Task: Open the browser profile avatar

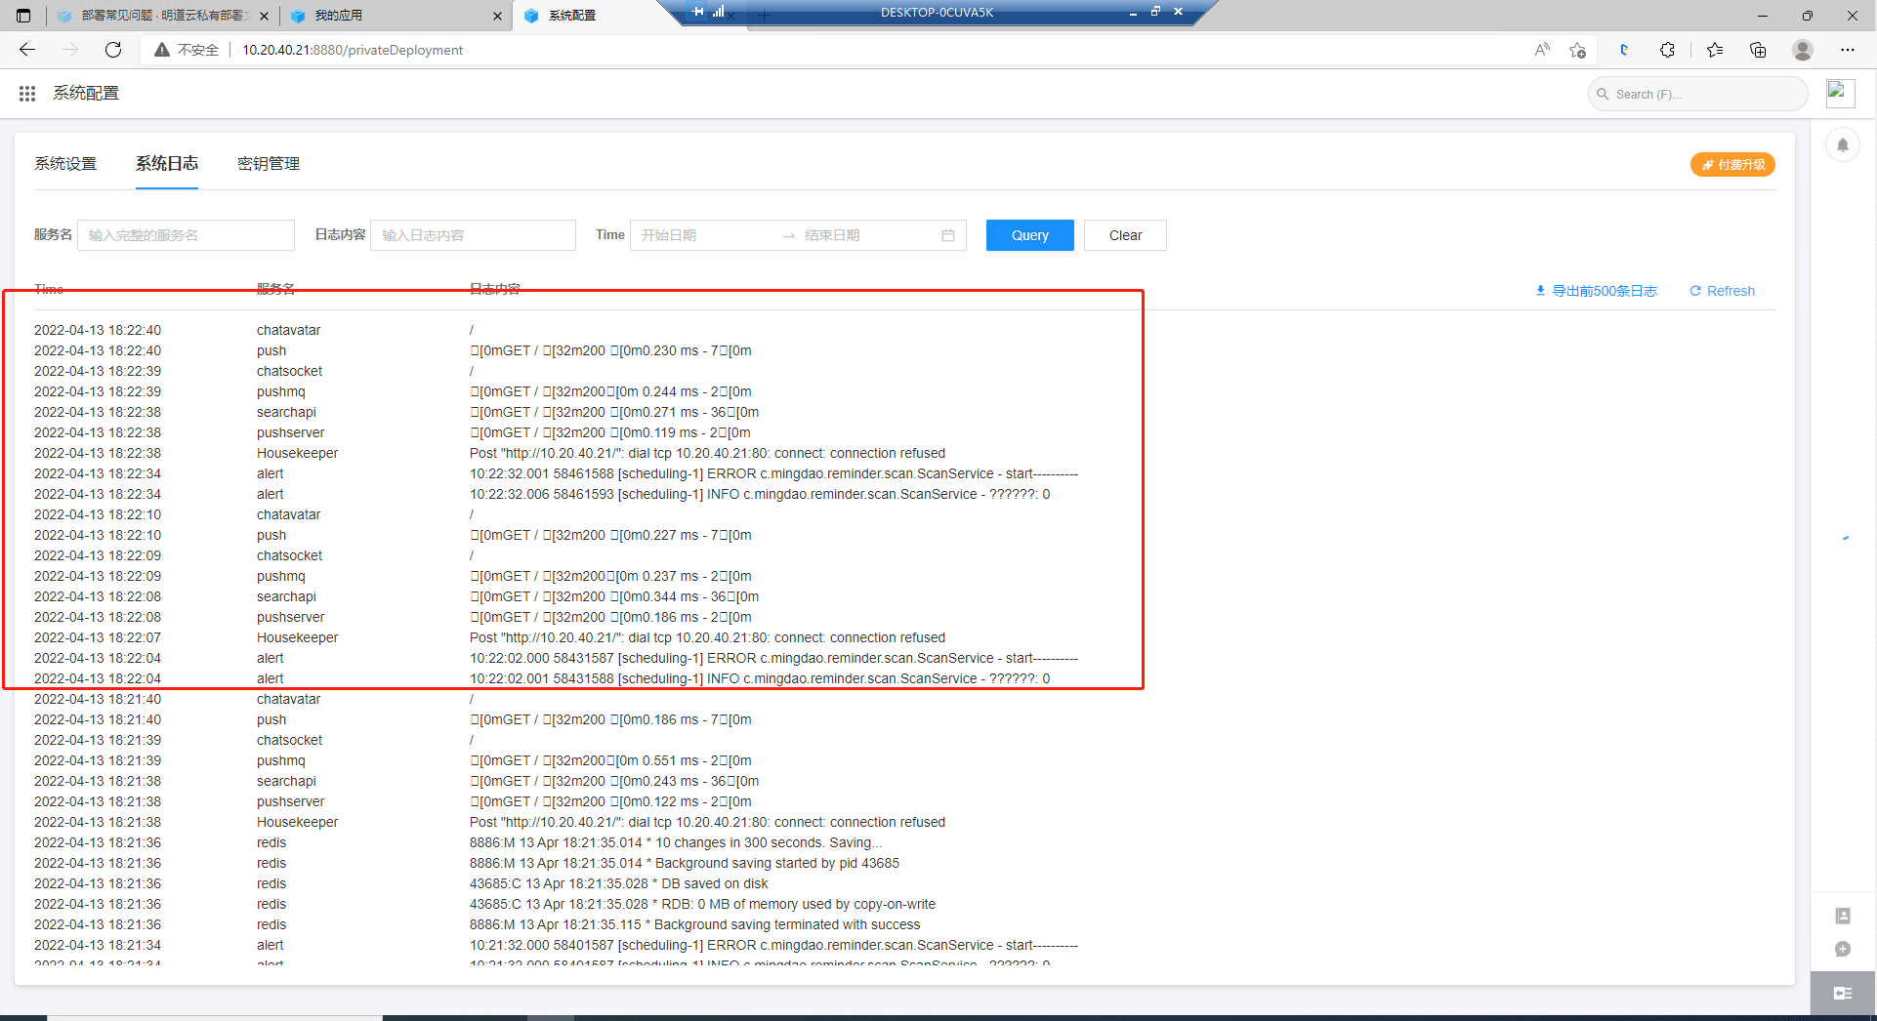Action: (x=1803, y=50)
